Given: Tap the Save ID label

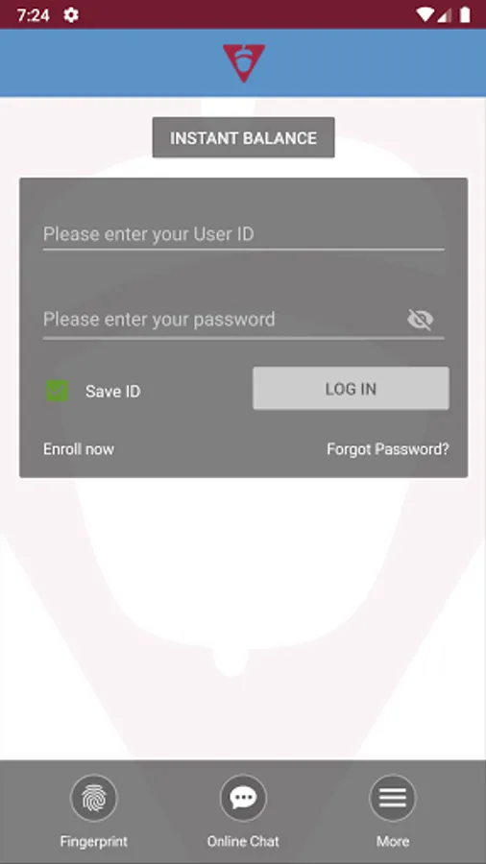Looking at the screenshot, I should tap(113, 392).
